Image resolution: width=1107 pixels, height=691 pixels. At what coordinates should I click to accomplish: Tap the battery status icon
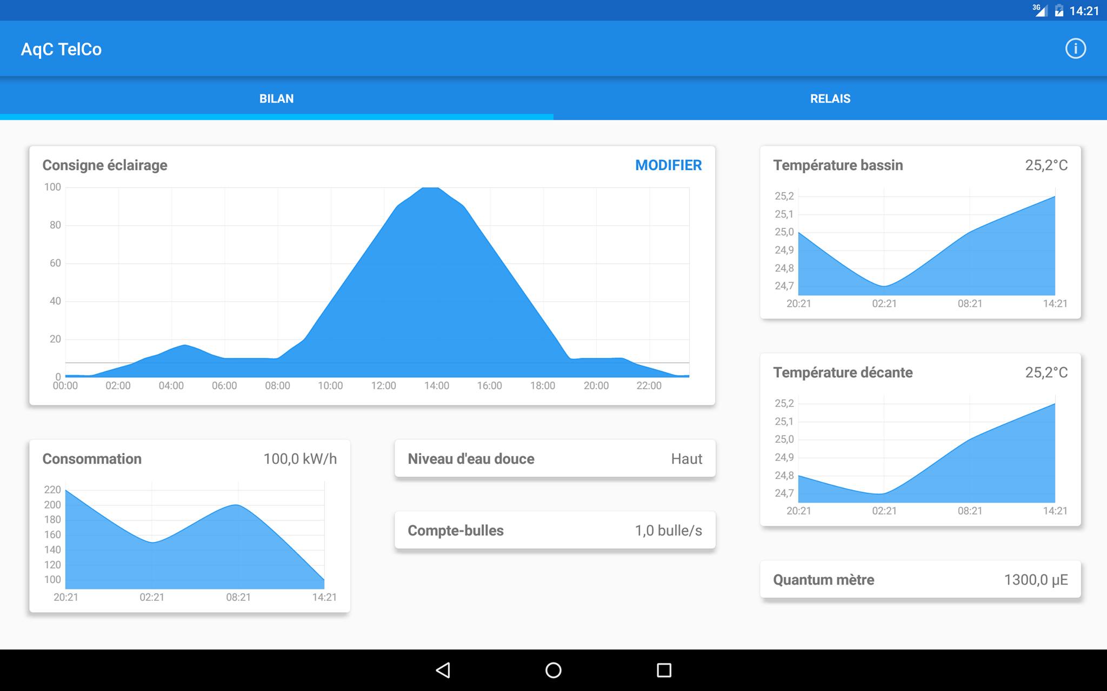1059,11
